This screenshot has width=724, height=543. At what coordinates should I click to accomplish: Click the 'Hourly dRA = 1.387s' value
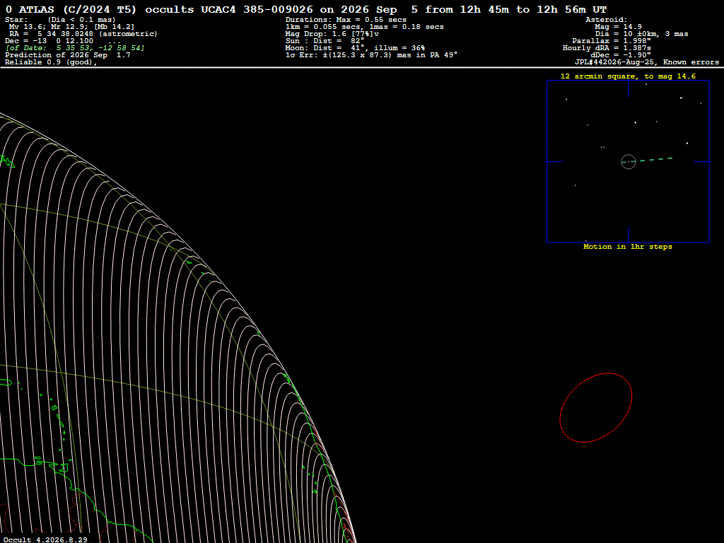[607, 48]
